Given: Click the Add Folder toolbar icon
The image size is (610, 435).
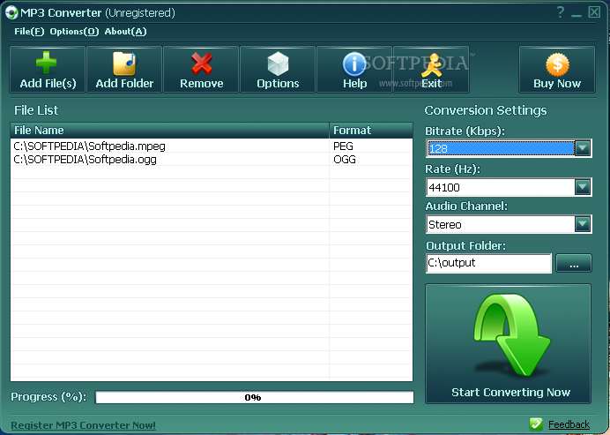Looking at the screenshot, I should point(124,64).
